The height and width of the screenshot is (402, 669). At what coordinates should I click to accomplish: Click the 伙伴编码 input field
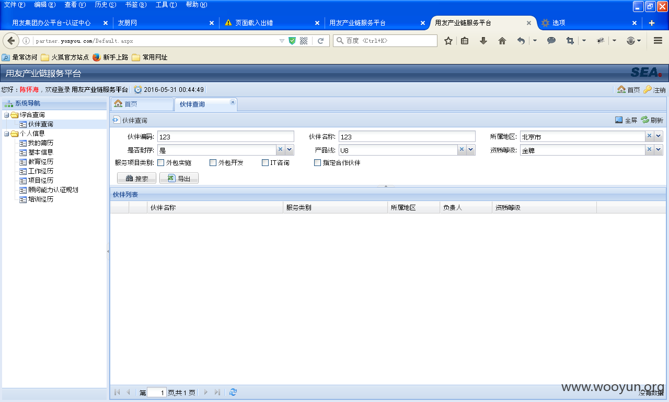coord(225,136)
